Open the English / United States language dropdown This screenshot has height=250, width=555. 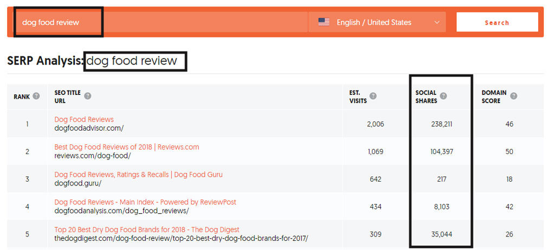(377, 22)
